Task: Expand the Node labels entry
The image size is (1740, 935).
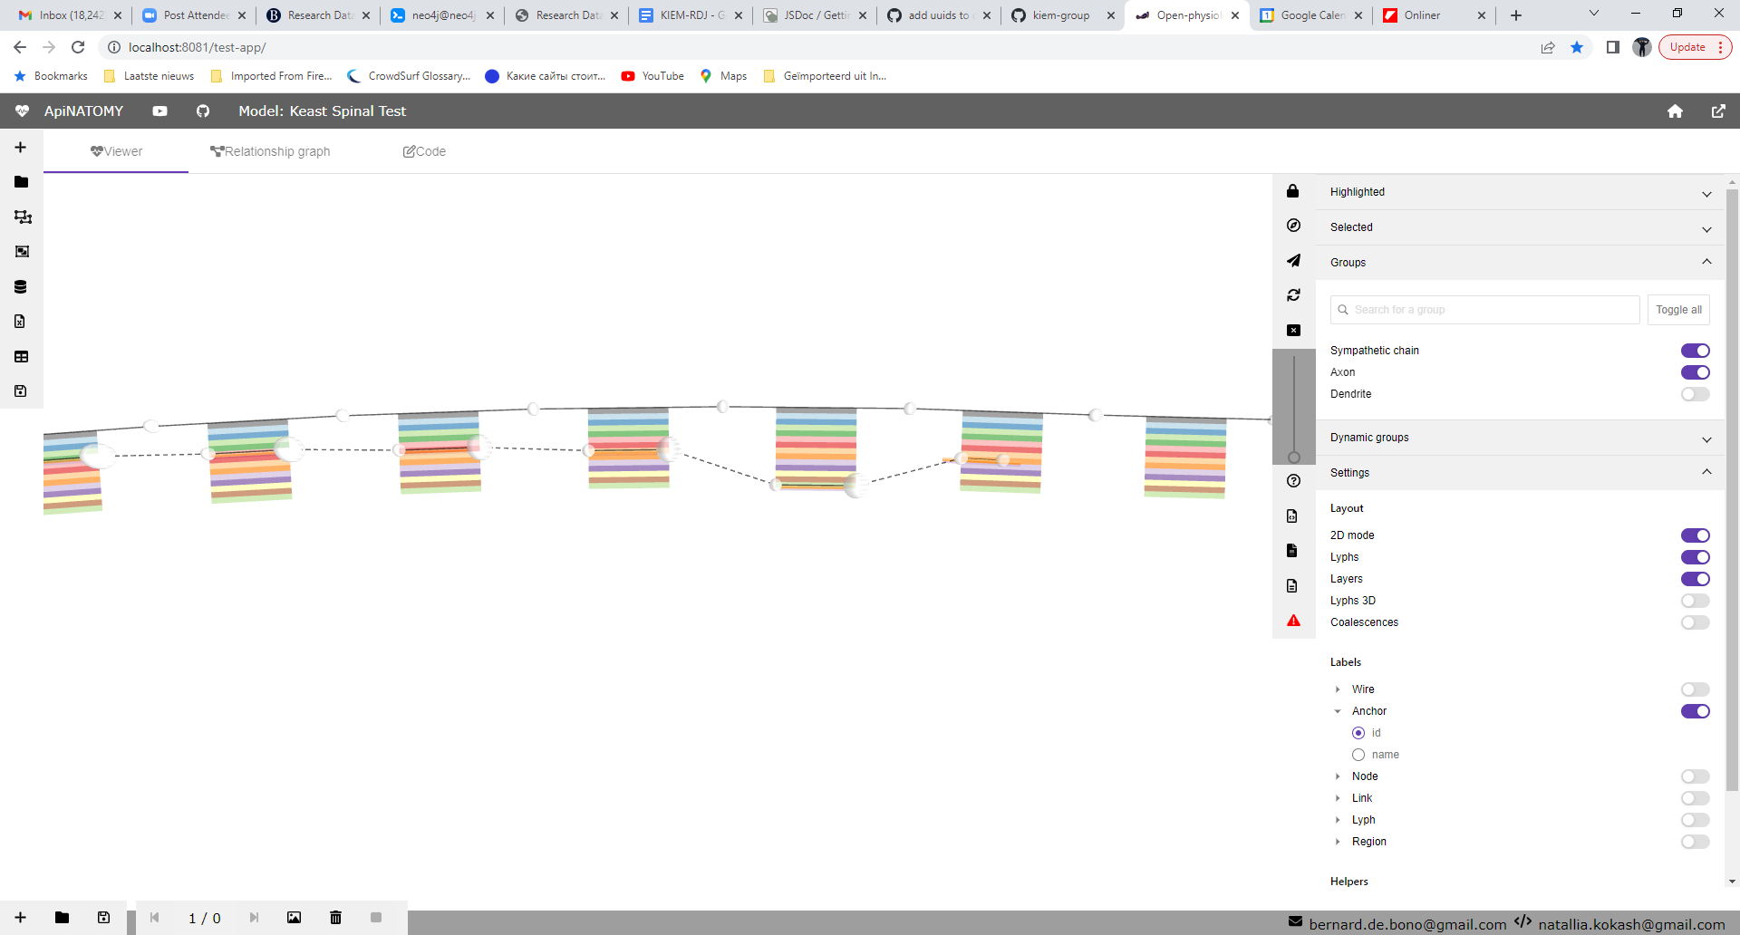Action: coord(1339,776)
